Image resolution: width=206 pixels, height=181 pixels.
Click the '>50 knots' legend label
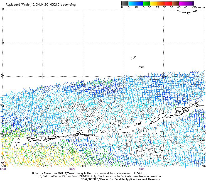click(x=198, y=8)
